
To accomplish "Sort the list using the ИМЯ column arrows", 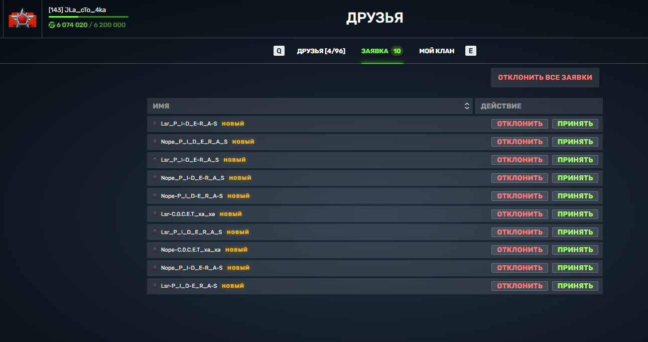I will [x=467, y=106].
